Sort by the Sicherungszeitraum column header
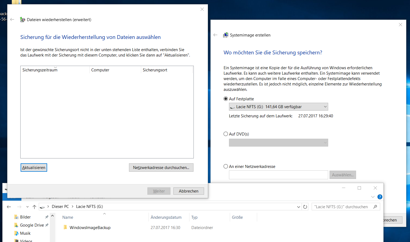Image resolution: width=410 pixels, height=242 pixels. (55, 70)
